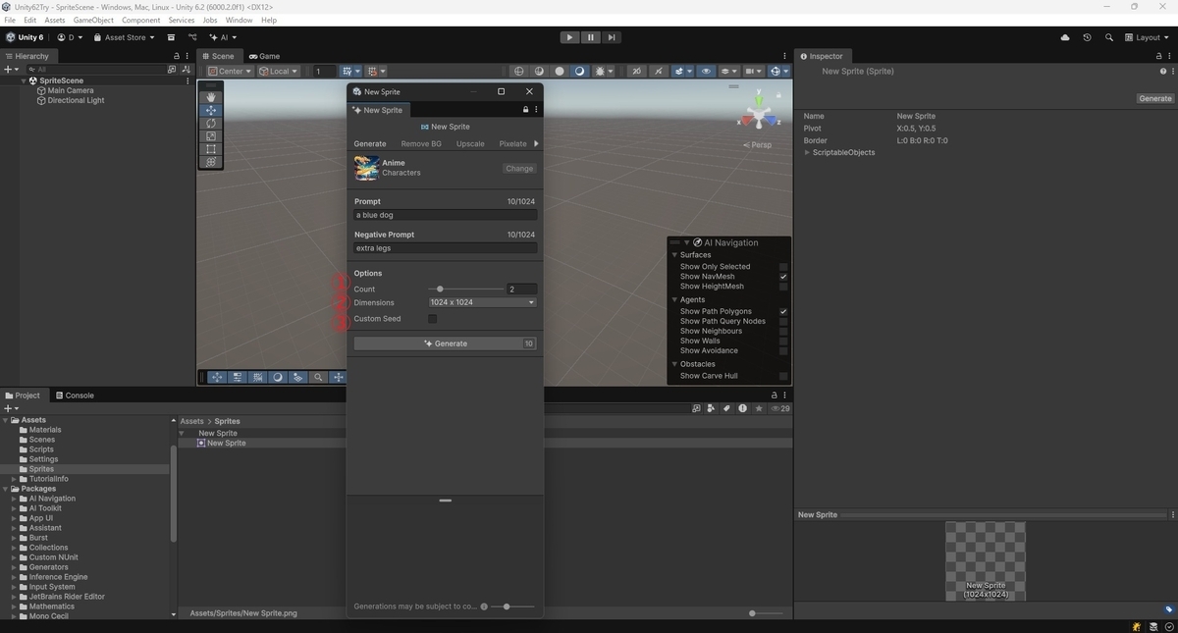Switch to the Remove BG tab

pyautogui.click(x=421, y=144)
